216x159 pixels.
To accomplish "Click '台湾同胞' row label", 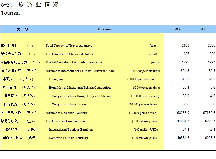I will click(11, 104).
